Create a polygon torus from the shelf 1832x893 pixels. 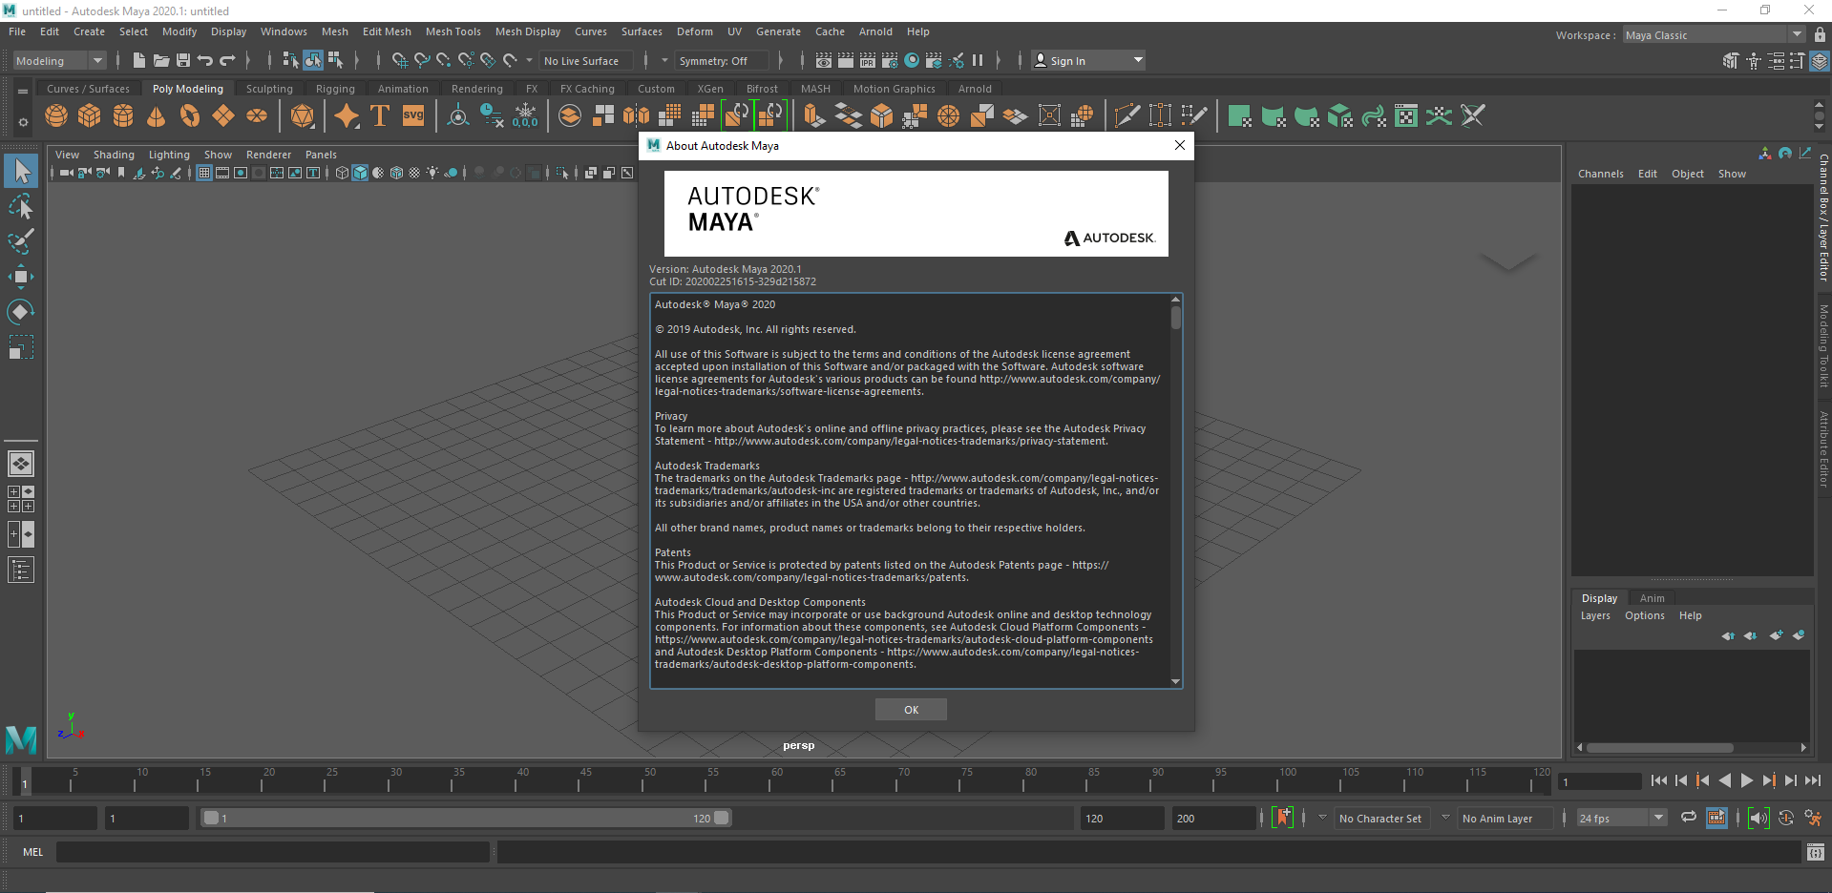click(x=190, y=116)
